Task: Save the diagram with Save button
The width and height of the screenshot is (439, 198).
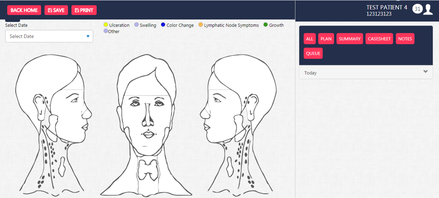Action: 56,10
